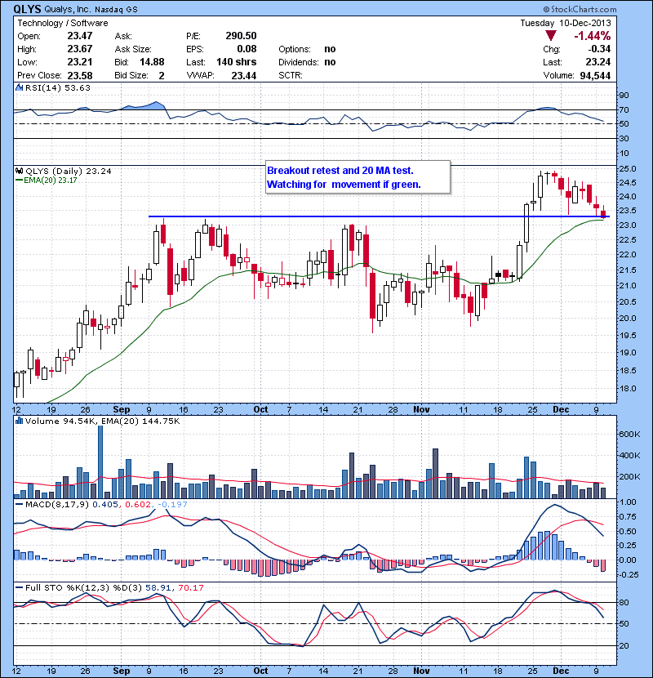Click the VWAP value 23.44
Screen dimensions: 653x678
(x=244, y=76)
